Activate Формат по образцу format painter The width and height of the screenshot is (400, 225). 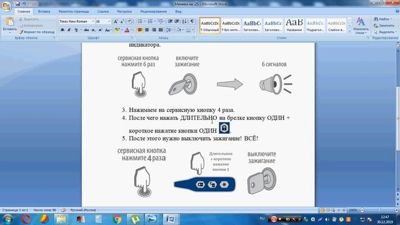pos(37,32)
